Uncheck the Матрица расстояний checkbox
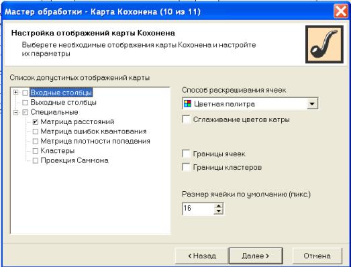351x267 pixels. (36, 122)
